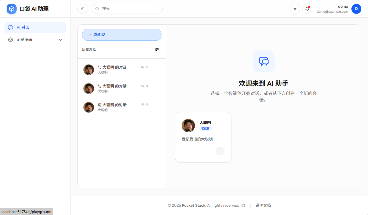Select the AI 对话 navigation item
Image resolution: width=368 pixels, height=215 pixels.
(35, 27)
